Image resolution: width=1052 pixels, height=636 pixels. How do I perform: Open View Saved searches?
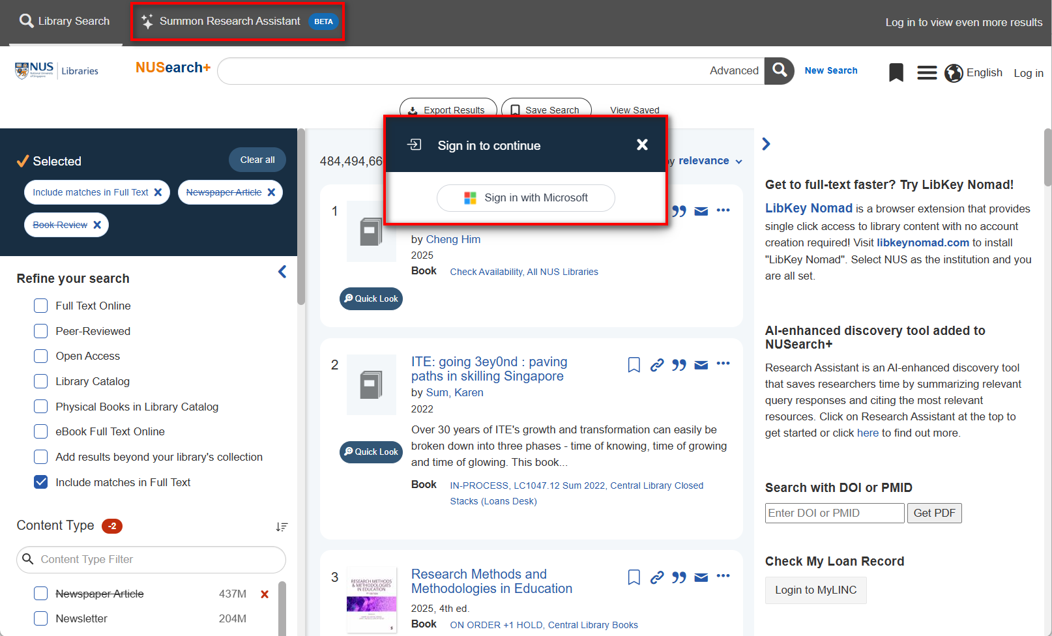point(634,110)
